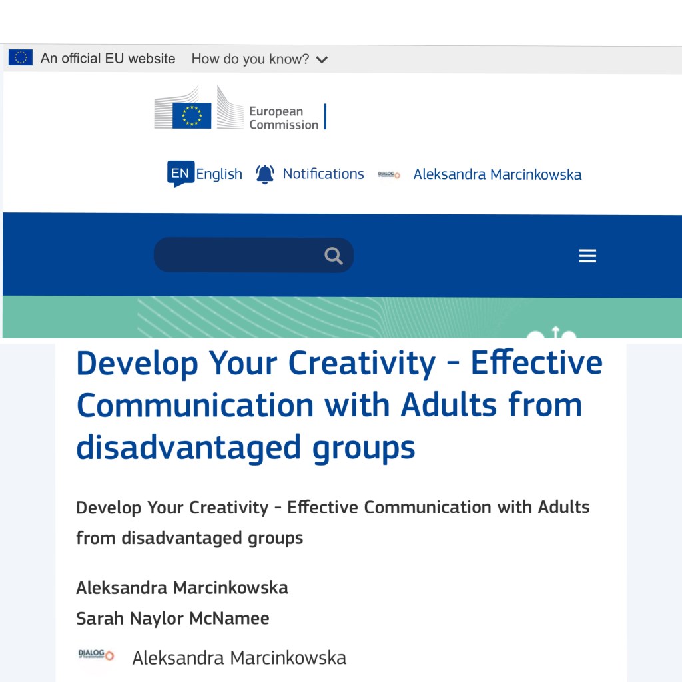This screenshot has height=682, width=682.
Task: Click the Notifications bell icon
Action: coord(265,174)
